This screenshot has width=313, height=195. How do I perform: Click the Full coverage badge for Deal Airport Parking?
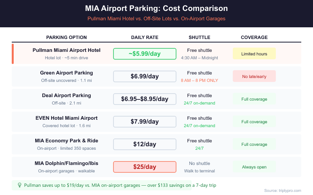tap(254, 99)
